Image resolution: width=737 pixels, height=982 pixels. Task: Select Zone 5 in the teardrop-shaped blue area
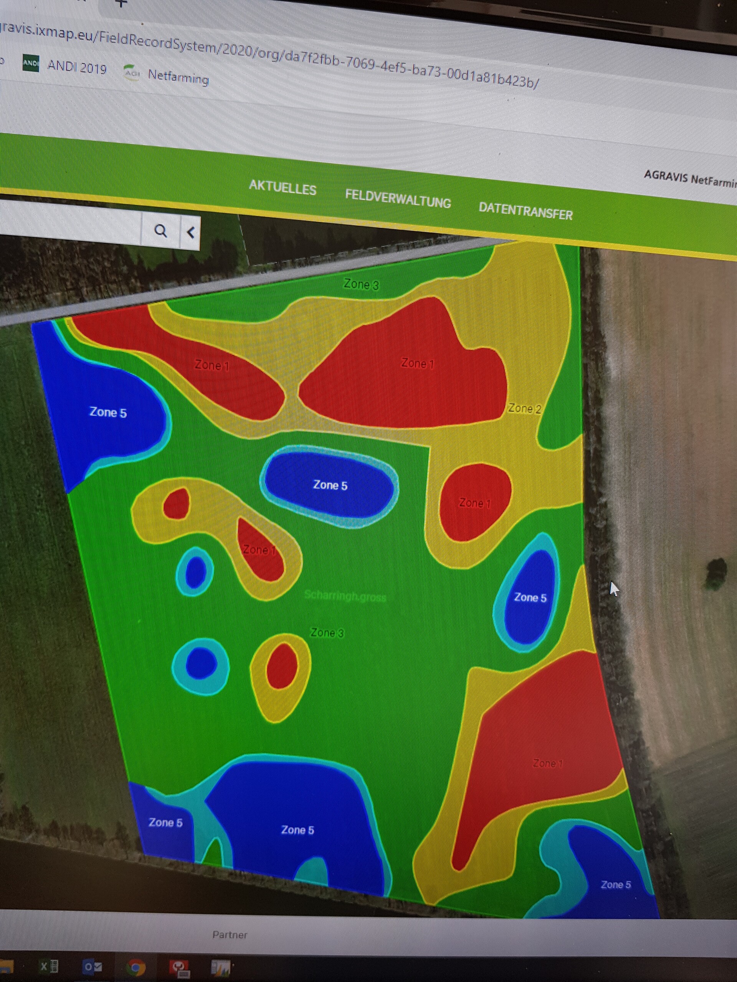(x=530, y=597)
